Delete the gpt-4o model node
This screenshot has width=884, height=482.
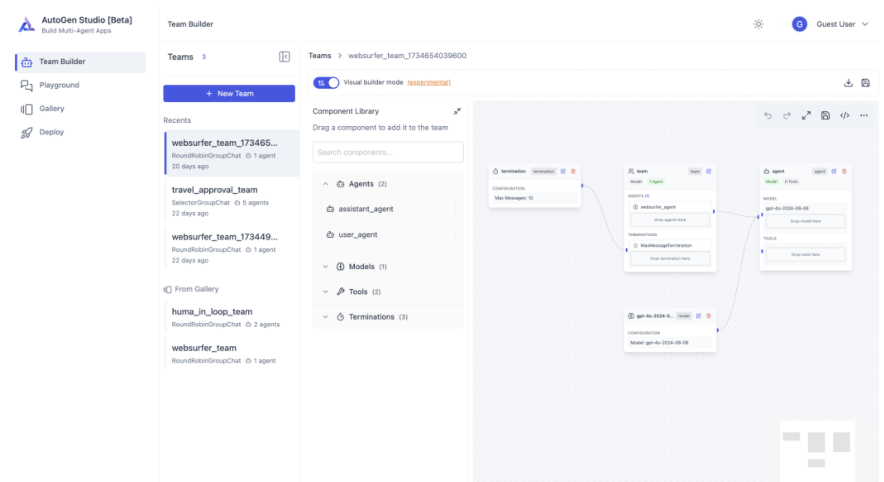pos(708,316)
